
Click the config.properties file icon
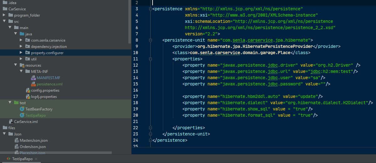pos(28,90)
